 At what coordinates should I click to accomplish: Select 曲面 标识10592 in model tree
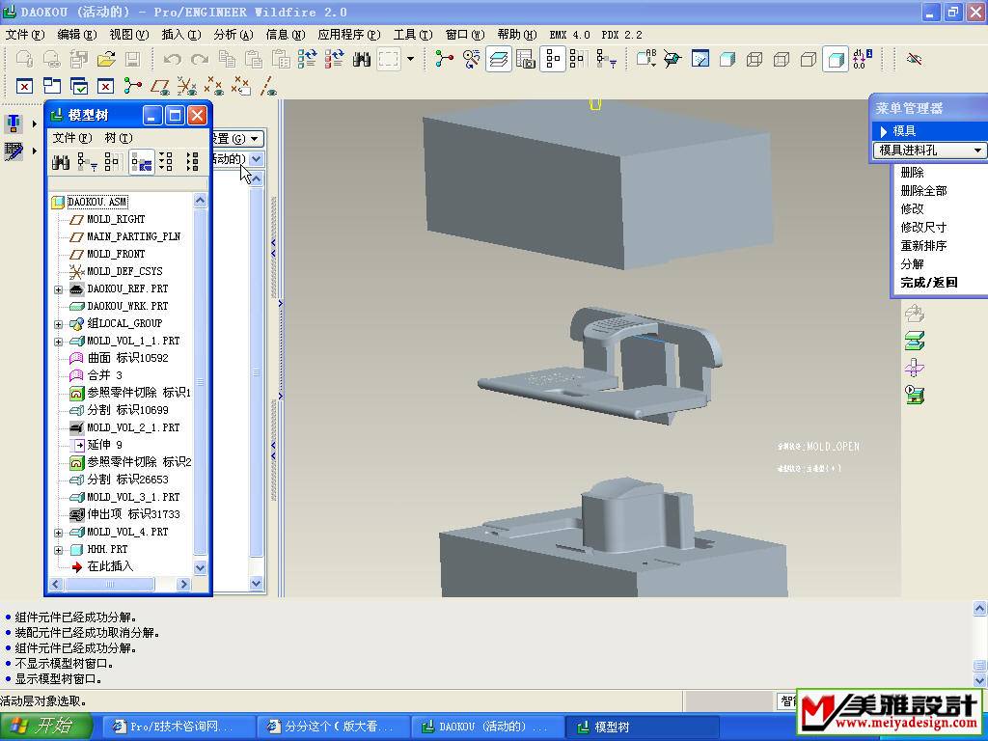coord(128,358)
